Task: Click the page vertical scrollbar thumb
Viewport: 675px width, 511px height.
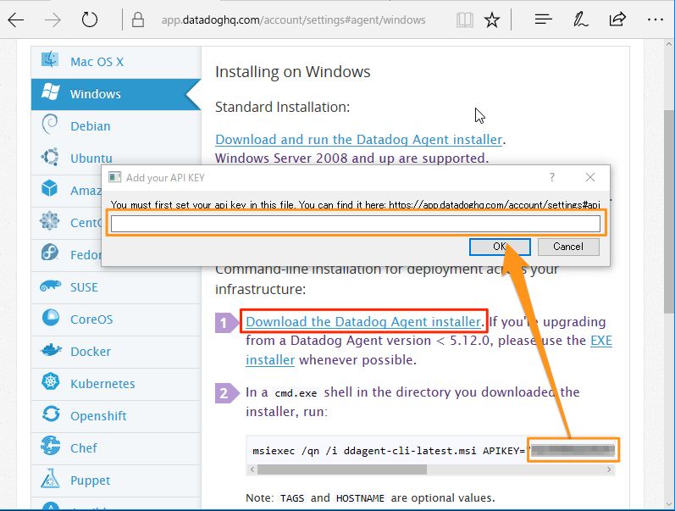Action: coord(668,212)
